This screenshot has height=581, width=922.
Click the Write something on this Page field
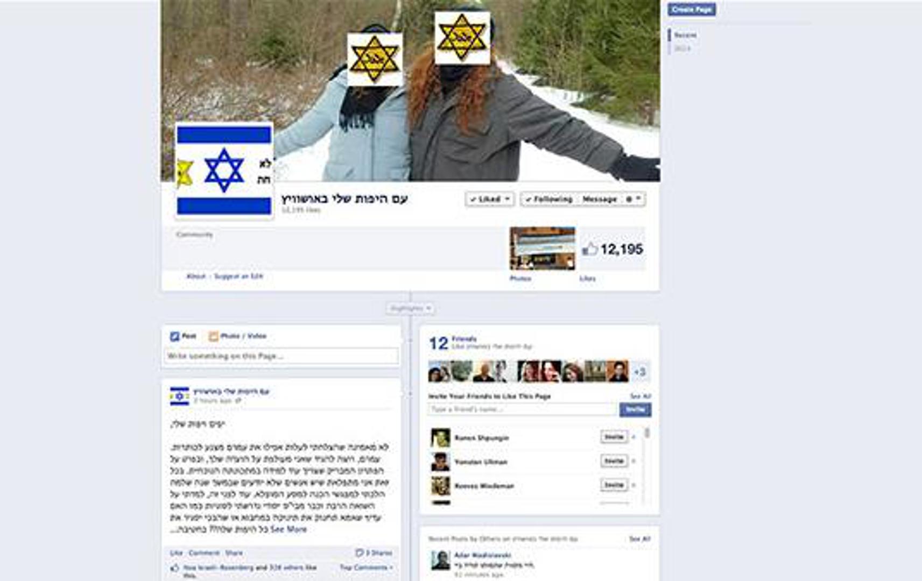coord(281,356)
